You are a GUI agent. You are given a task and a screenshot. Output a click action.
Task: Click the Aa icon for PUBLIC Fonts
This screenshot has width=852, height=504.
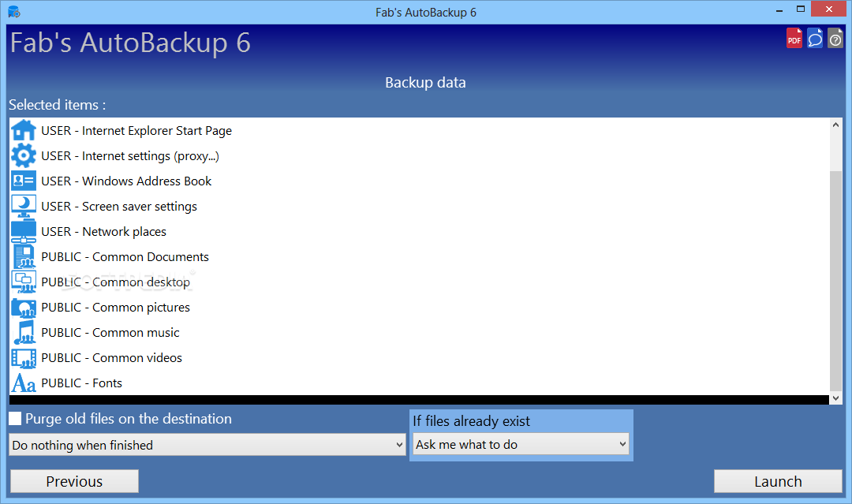(x=24, y=383)
